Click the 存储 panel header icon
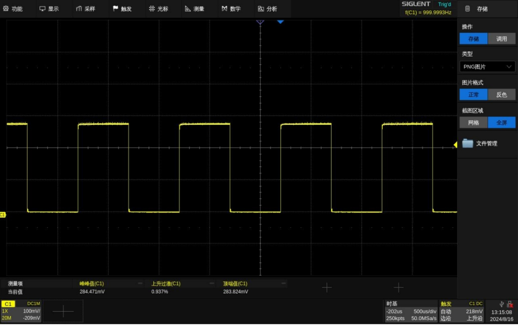 (468, 9)
